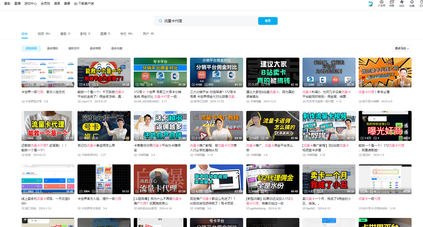Open uploader fepi962

311,209
